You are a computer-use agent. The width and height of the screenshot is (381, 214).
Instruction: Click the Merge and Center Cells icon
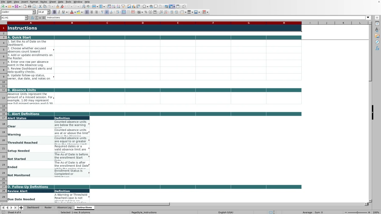coord(124,12)
